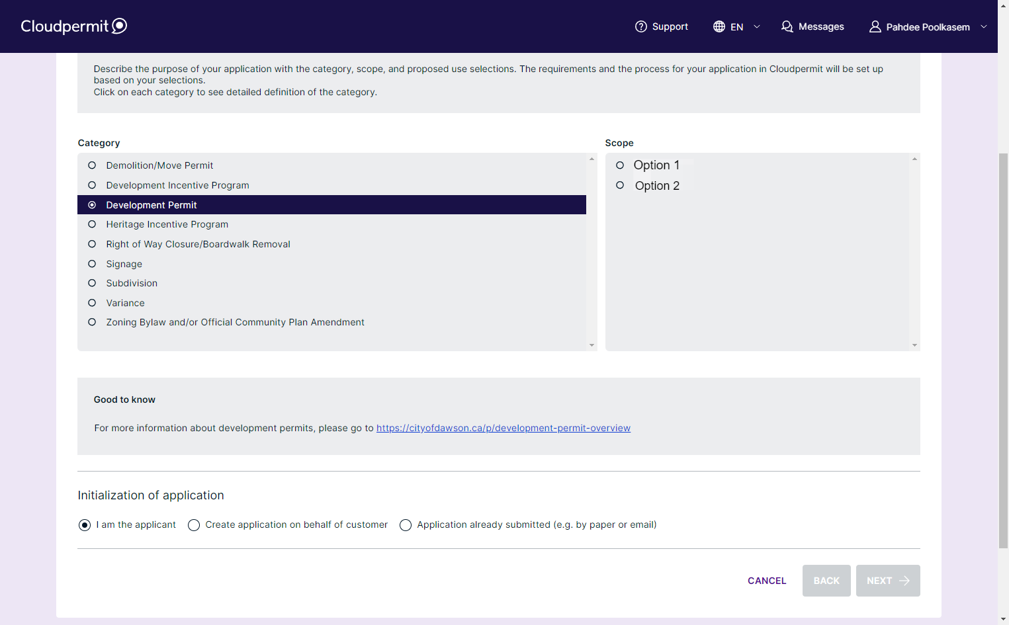Viewport: 1009px width, 625px height.
Task: Click the 'Good to know' heading
Action: coord(124,399)
